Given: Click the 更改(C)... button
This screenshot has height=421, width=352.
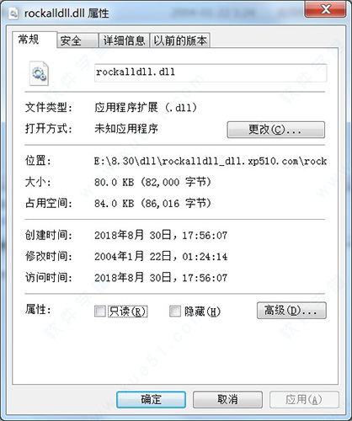Looking at the screenshot, I should [275, 130].
